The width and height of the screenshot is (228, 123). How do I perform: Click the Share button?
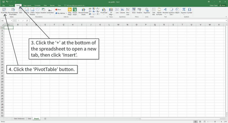pyautogui.click(x=222, y=5)
